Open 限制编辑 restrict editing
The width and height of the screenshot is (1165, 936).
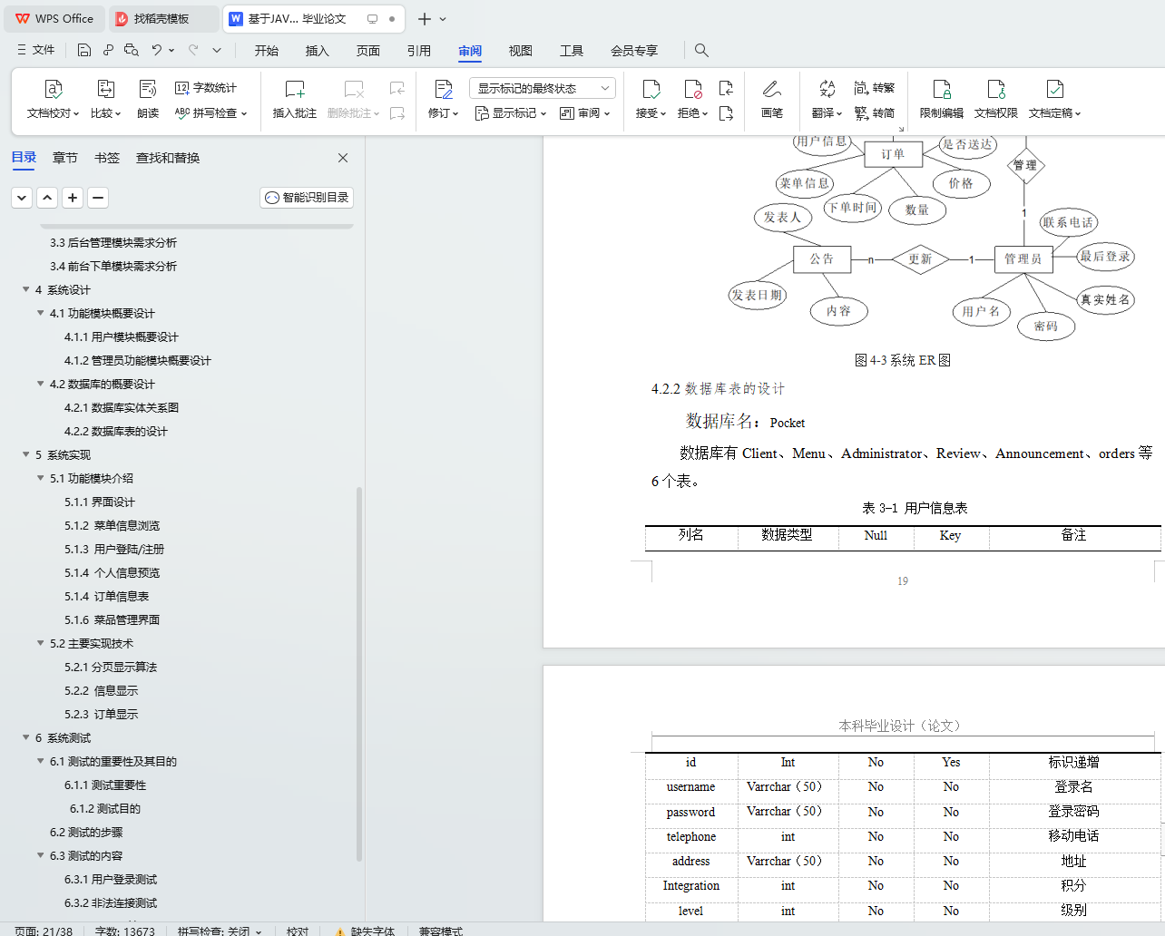(x=942, y=100)
